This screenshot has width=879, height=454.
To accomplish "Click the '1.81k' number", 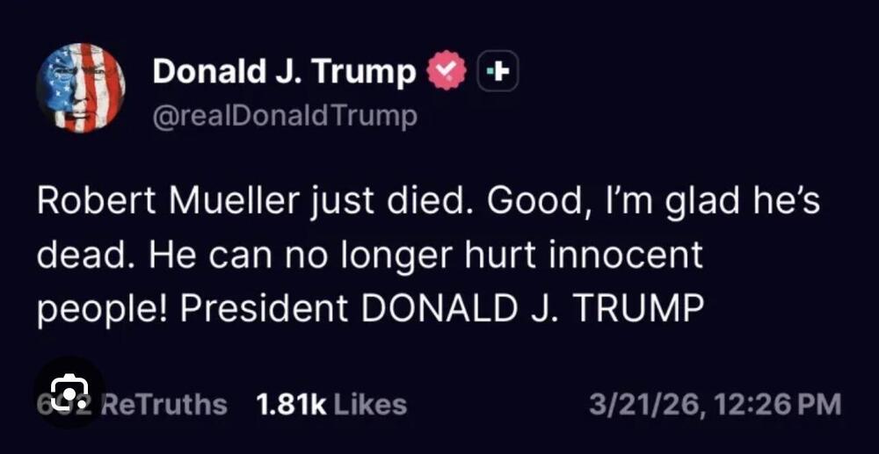I will pyautogui.click(x=291, y=405).
